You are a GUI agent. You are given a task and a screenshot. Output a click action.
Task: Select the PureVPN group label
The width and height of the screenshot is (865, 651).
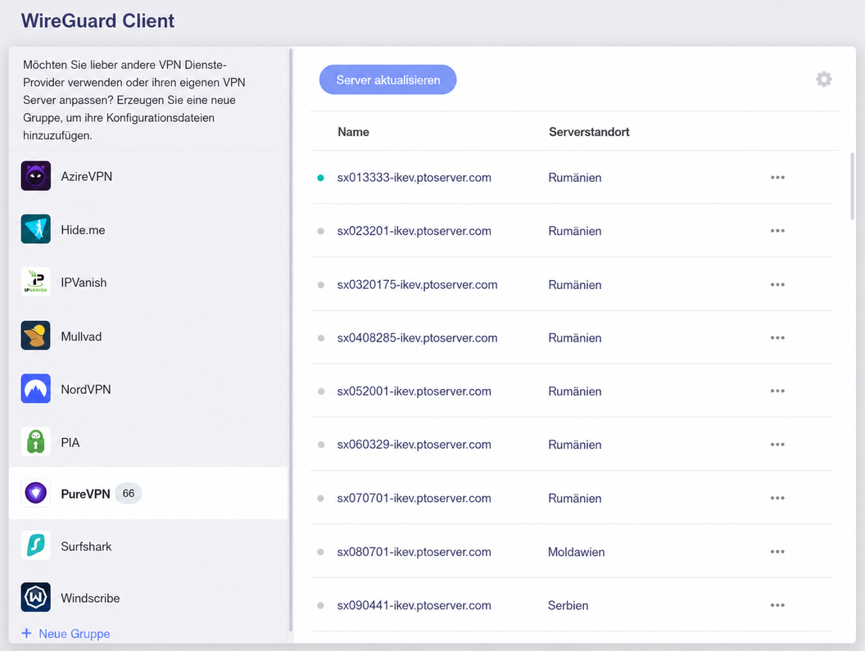(85, 494)
